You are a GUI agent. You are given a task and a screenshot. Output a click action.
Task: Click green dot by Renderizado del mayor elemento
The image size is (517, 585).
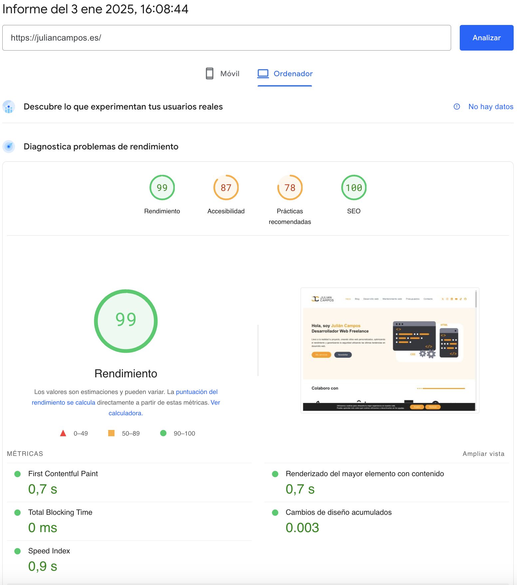point(275,474)
